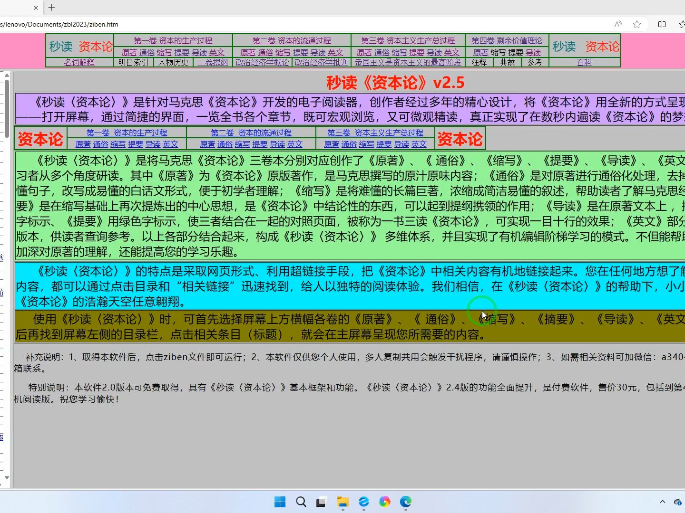Launch File Explorer from the taskbar
This screenshot has width=685, height=513.
coord(343,502)
